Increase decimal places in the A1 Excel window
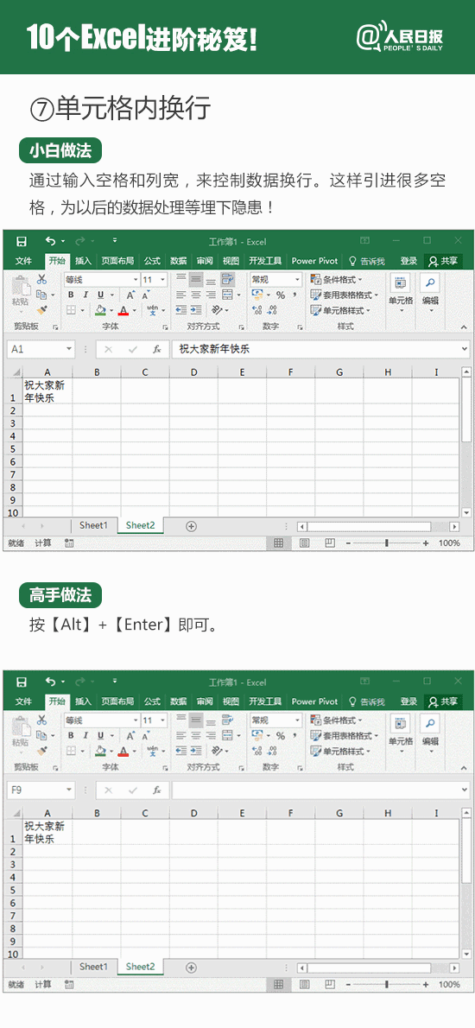475x1028 pixels. click(x=256, y=310)
